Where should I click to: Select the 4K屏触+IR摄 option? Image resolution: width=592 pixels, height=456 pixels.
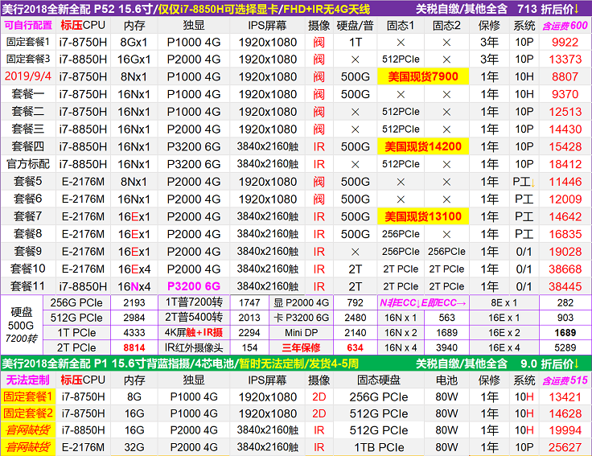194,333
